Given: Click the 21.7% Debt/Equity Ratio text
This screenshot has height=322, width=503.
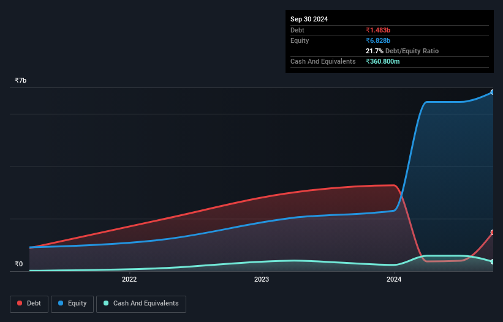Looking at the screenshot, I should [x=402, y=51].
